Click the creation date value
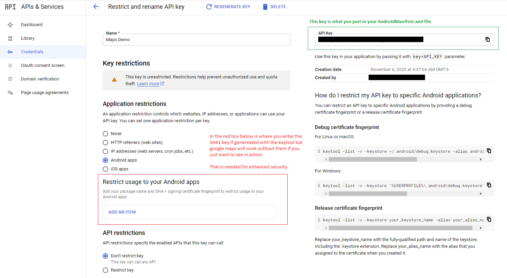Screen dimensions: 507x278 coord(409,70)
